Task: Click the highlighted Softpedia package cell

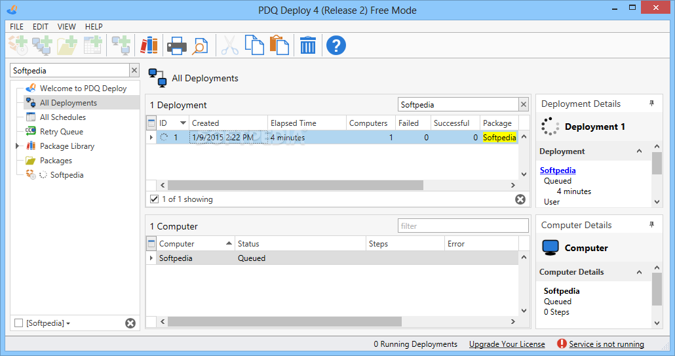Action: [499, 137]
